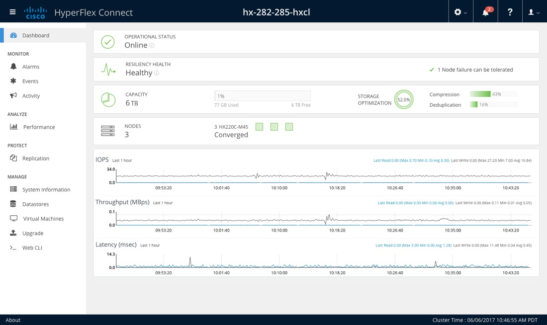Image resolution: width=547 pixels, height=325 pixels.
Task: Click the Datastores database icon
Action: coord(13,204)
